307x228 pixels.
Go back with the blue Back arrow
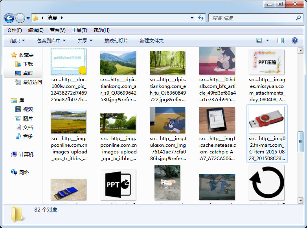click(x=9, y=18)
